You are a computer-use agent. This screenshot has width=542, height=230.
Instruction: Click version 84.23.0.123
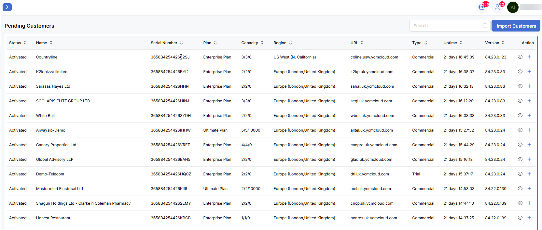(496, 57)
